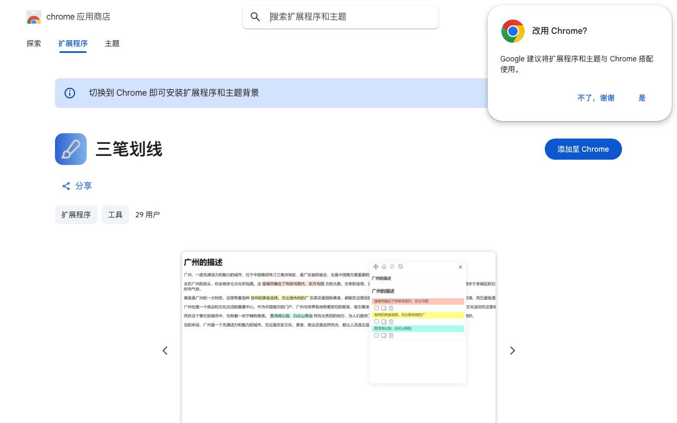
Task: Open the 工具 category chip
Action: point(115,215)
